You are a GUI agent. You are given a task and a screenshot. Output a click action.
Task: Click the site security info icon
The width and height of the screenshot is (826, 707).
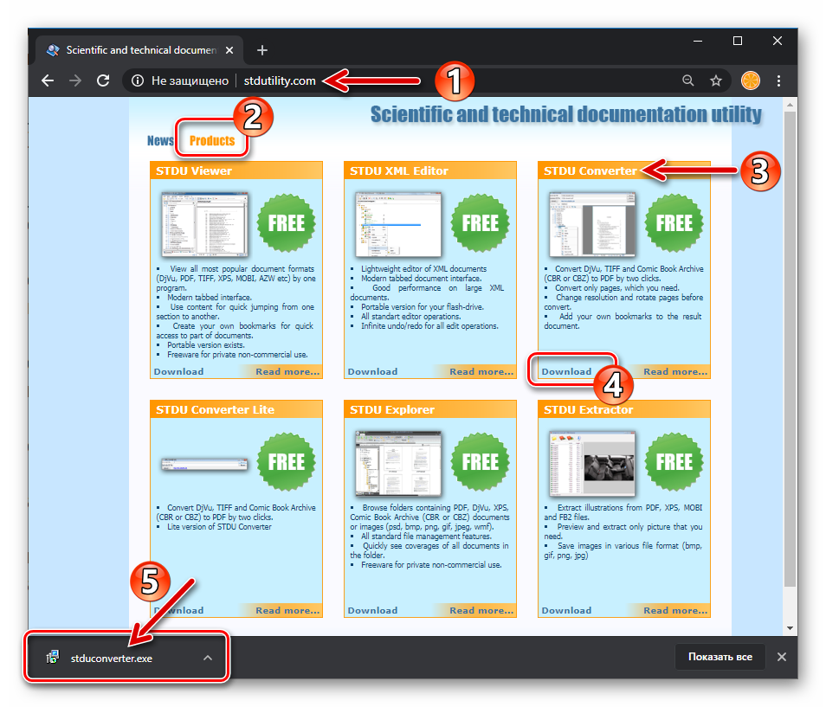[x=137, y=80]
